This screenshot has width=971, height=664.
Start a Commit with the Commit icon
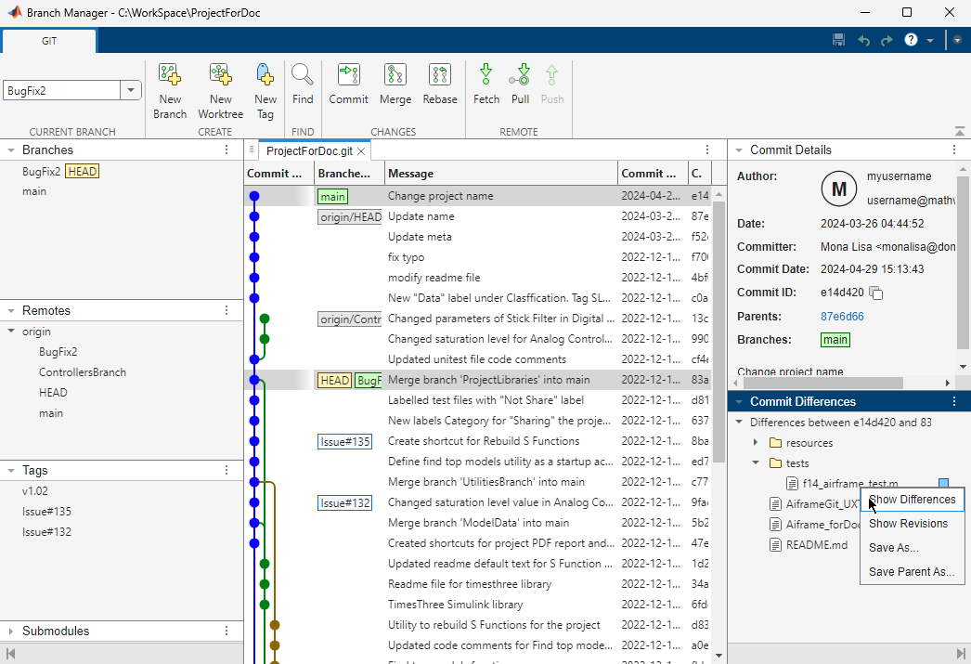(x=348, y=84)
